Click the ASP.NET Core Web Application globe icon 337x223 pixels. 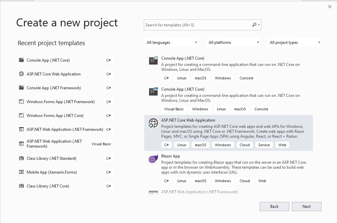pyautogui.click(x=153, y=123)
